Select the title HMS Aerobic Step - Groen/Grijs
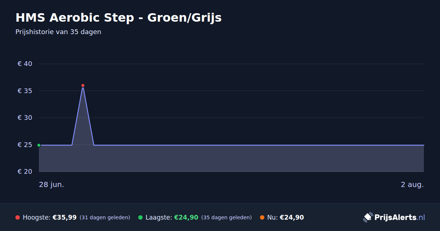The height and width of the screenshot is (231, 440). point(118,17)
